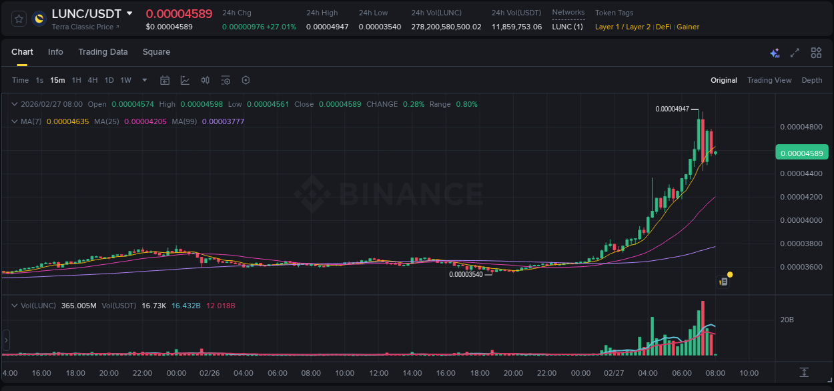834x391 pixels.
Task: Open chart display settings via hexagon gear icon
Action: coord(246,80)
